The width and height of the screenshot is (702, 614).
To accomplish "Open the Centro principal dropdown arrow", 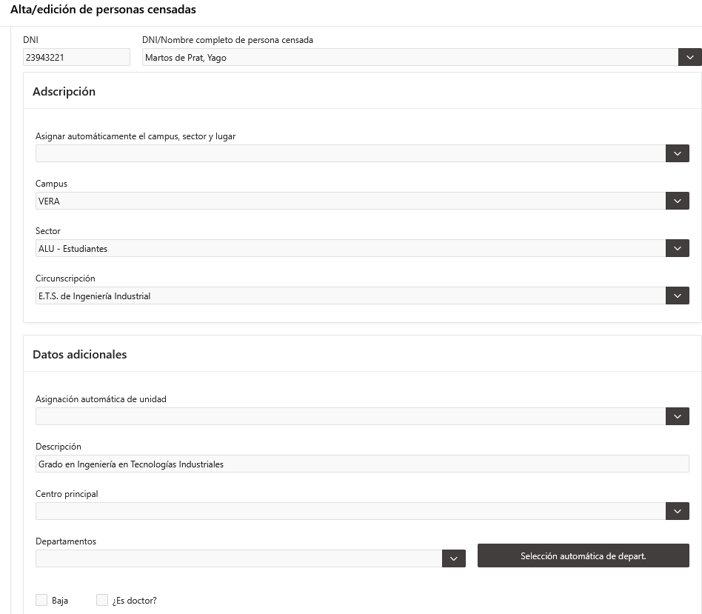I will pyautogui.click(x=678, y=512).
